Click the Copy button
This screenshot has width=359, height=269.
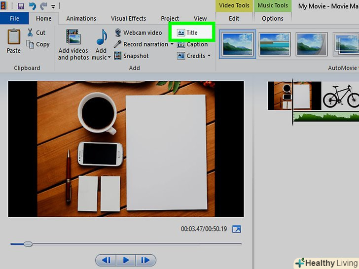[38, 44]
